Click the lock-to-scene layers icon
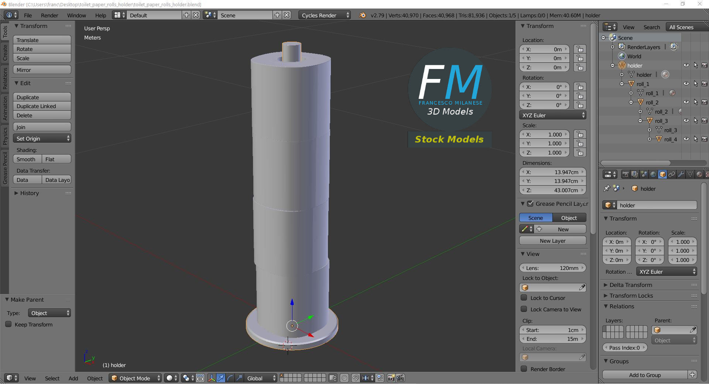 pyautogui.click(x=333, y=378)
